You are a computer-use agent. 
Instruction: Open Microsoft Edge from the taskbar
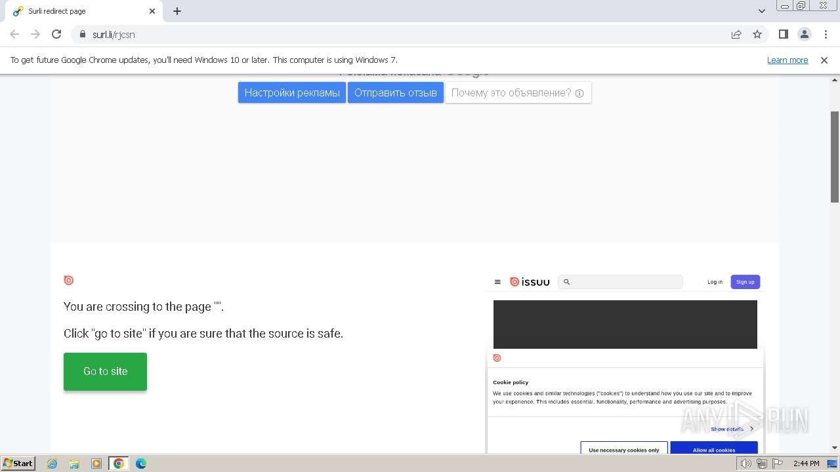[x=141, y=463]
